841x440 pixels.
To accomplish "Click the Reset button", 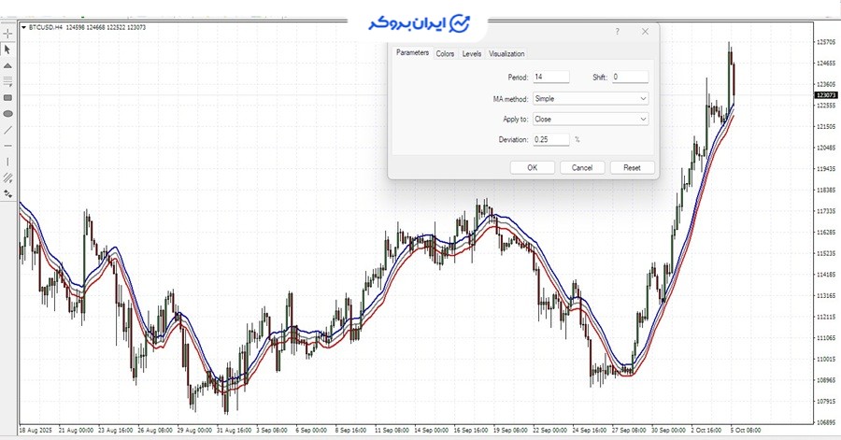I will click(x=632, y=168).
